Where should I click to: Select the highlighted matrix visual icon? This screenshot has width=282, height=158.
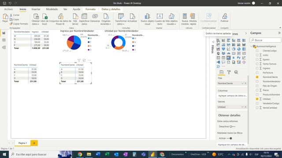(228, 57)
